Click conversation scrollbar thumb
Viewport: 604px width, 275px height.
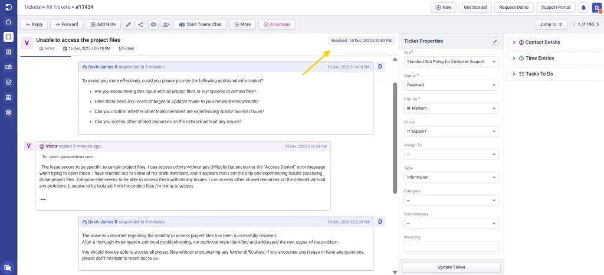[x=395, y=137]
